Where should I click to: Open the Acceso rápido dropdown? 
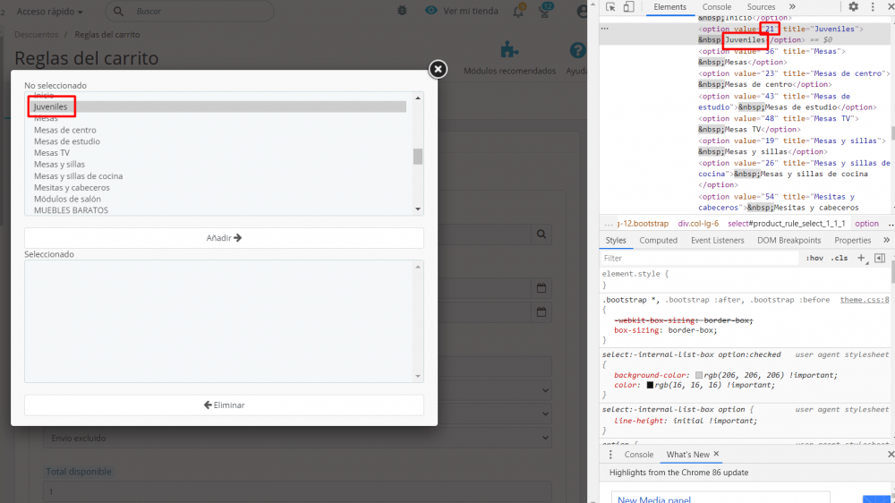click(x=49, y=12)
